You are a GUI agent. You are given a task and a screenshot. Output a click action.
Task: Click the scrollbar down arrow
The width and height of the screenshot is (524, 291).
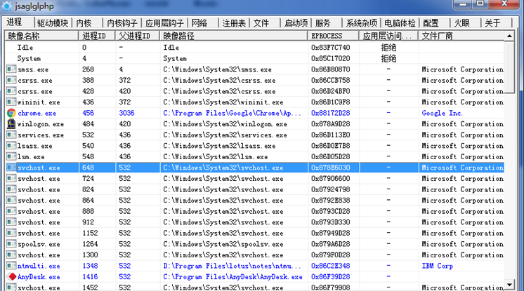point(509,285)
